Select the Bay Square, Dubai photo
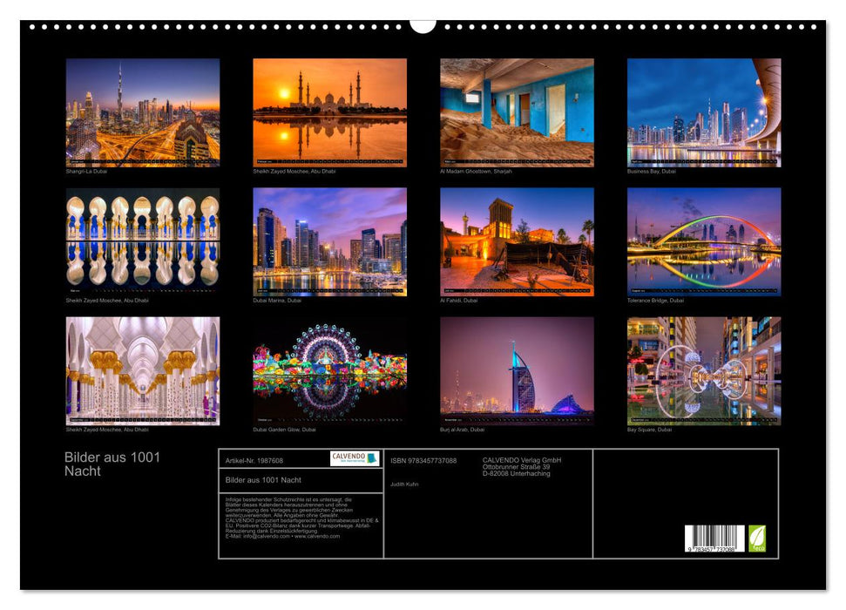Image resolution: width=846 pixels, height=610 pixels. (x=703, y=370)
